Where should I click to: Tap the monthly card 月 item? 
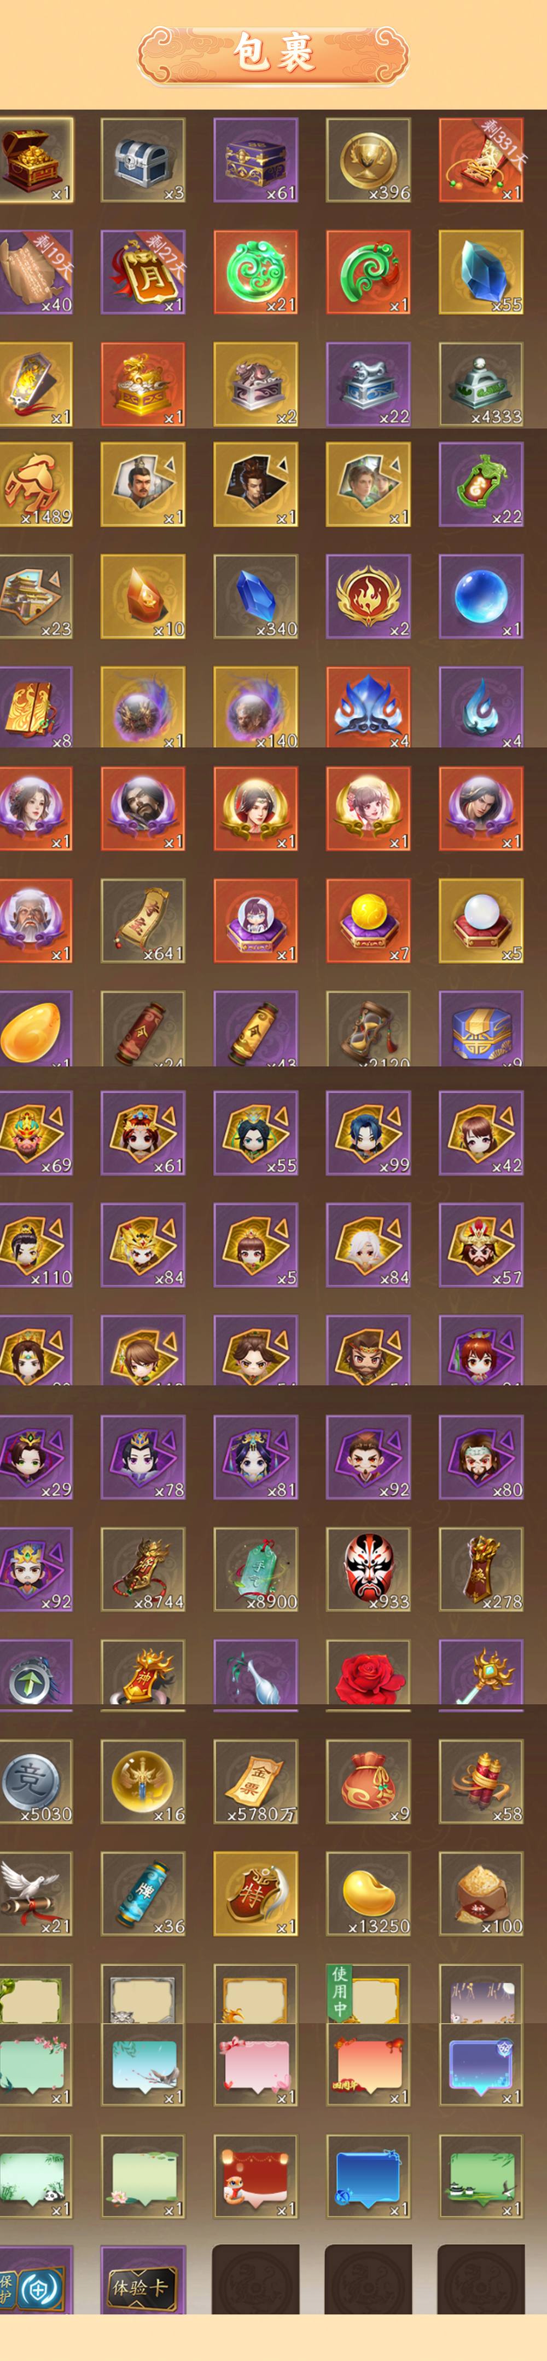click(x=143, y=272)
